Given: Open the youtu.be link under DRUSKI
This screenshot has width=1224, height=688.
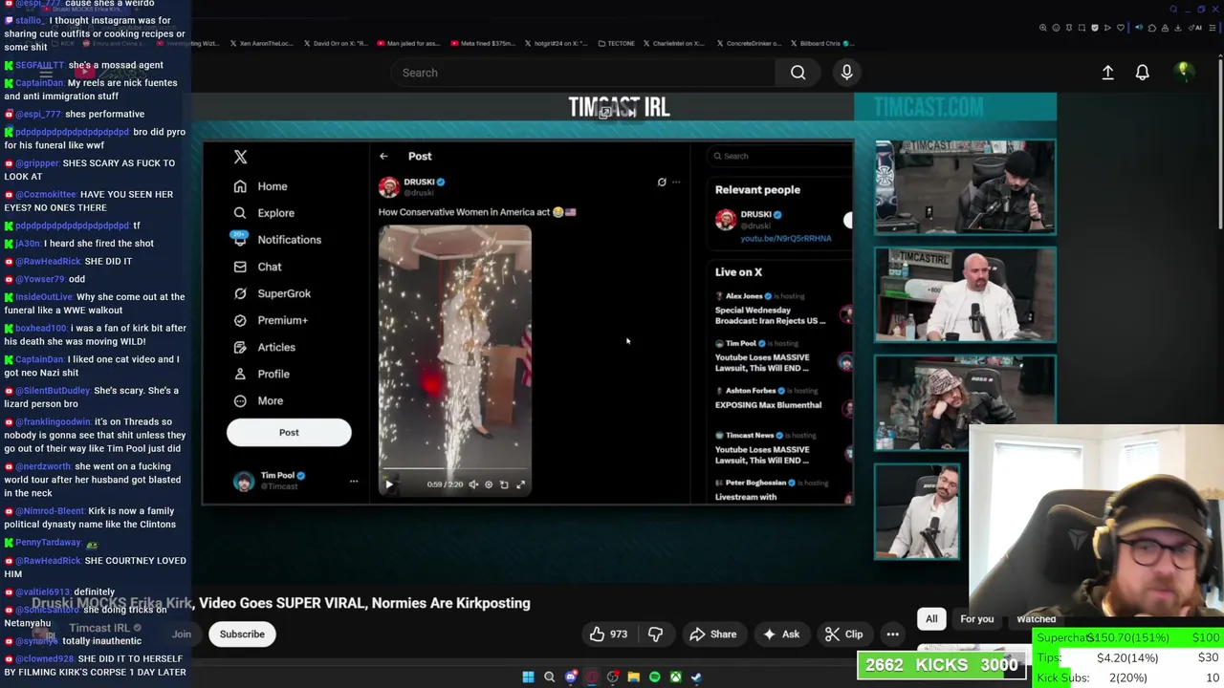Looking at the screenshot, I should point(786,238).
